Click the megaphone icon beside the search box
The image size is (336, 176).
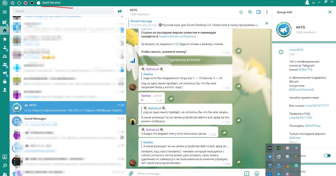coord(120,11)
